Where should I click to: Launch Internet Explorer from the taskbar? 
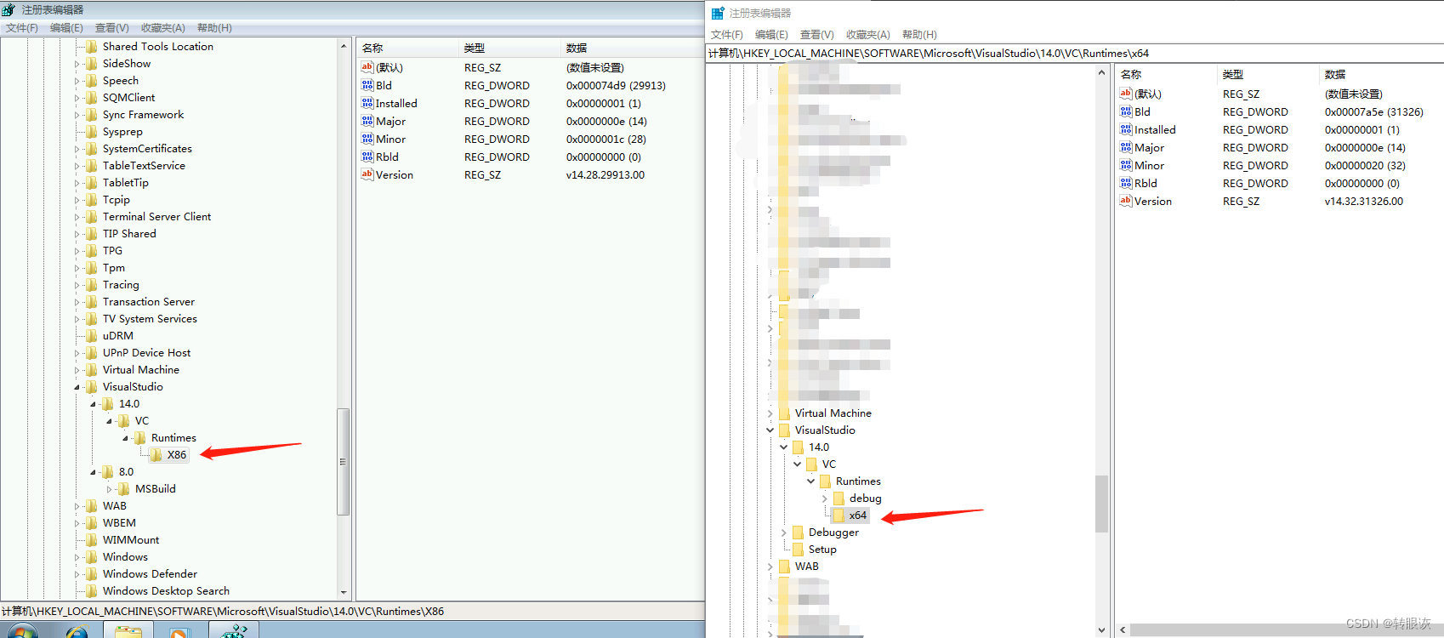point(77,631)
